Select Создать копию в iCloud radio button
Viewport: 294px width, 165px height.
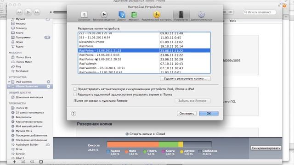coord(127,134)
